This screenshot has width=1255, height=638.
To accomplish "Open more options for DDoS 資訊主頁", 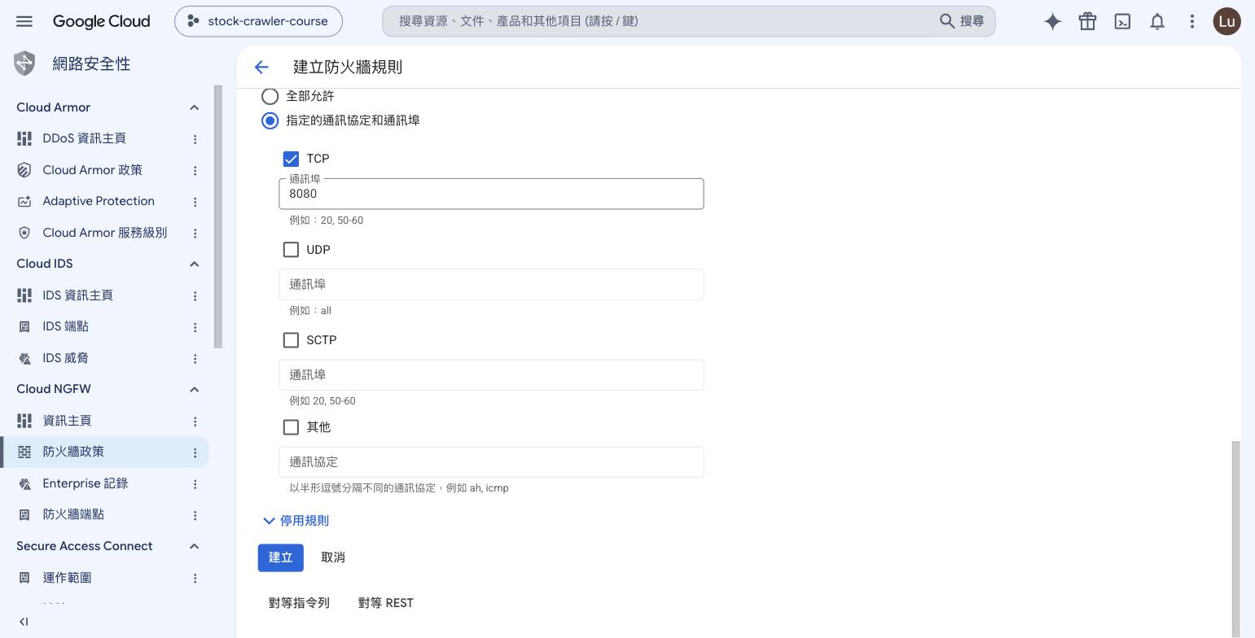I will click(x=195, y=139).
